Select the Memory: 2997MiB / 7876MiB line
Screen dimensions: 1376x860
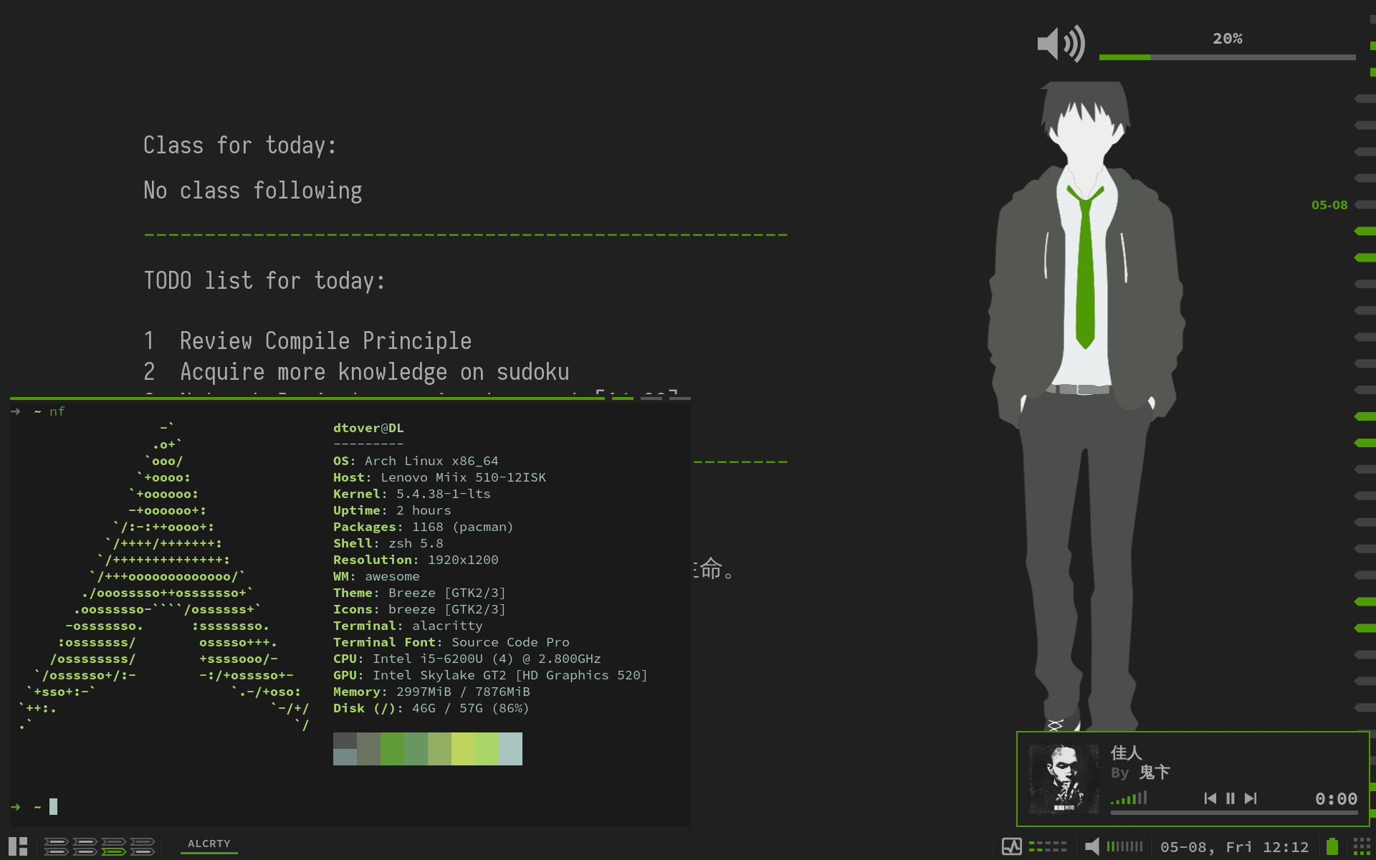431,692
